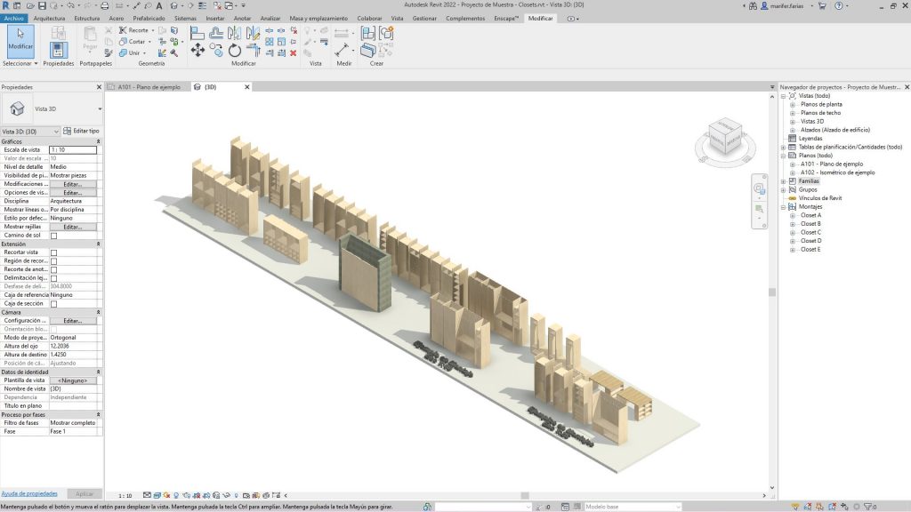This screenshot has width=911, height=512.
Task: Select the Mover tool in Modificar panel
Action: (198, 50)
